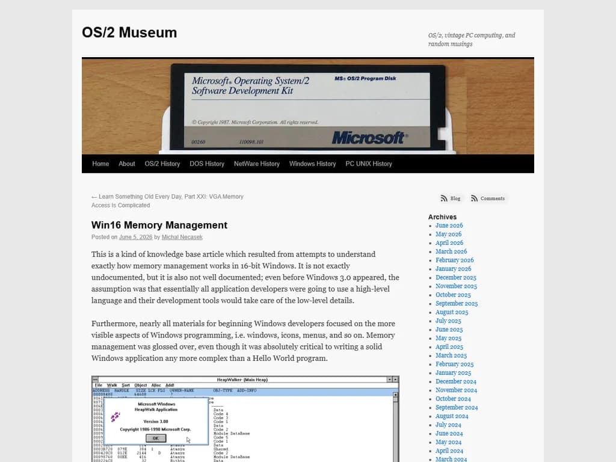616x462 pixels.
Task: Open the January 2025 archive link
Action: (454, 373)
